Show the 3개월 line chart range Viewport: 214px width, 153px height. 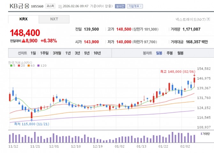(57, 53)
